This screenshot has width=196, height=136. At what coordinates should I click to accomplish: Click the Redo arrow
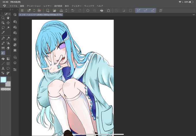coord(80,11)
